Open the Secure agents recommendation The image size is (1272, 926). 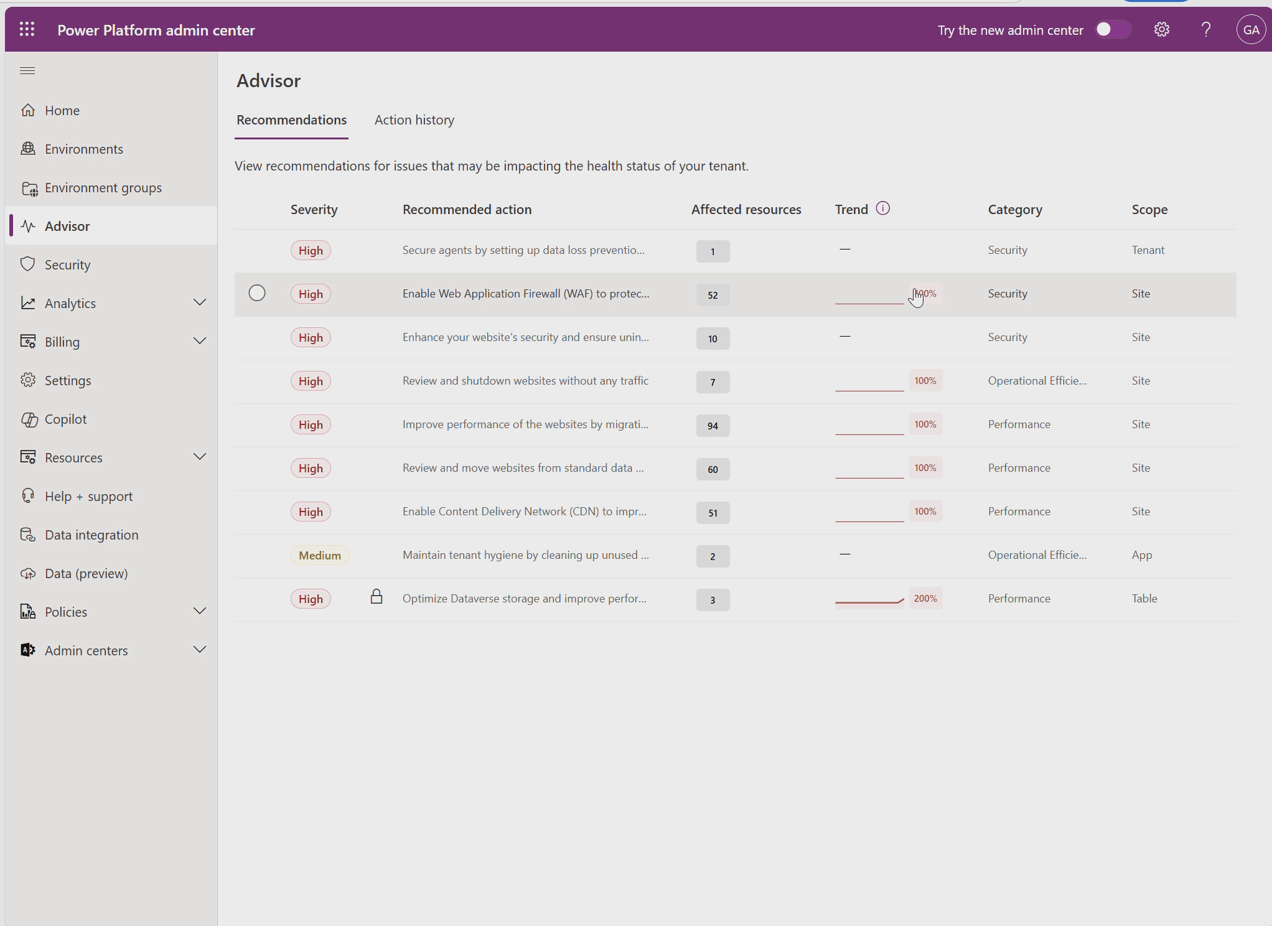[x=523, y=250]
